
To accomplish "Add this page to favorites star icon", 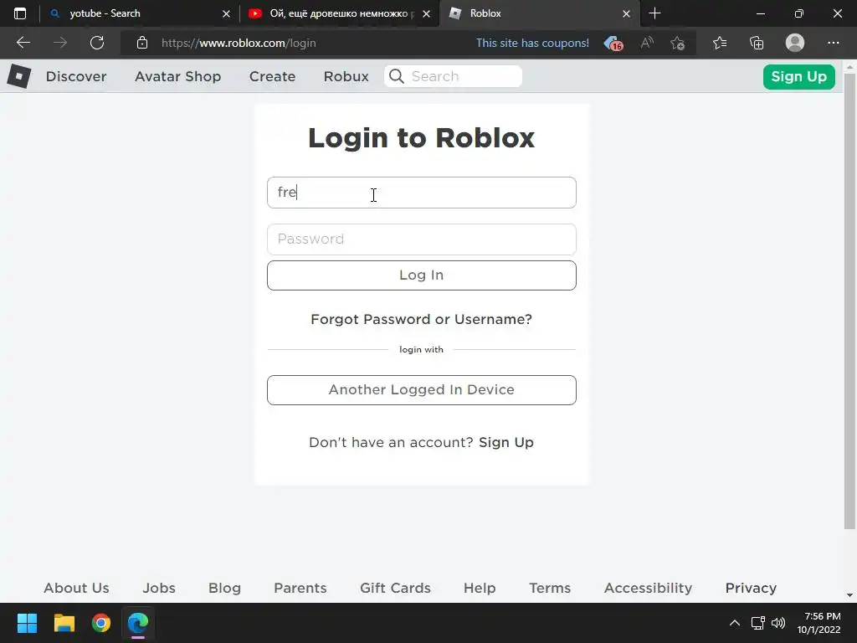I will 678,43.
